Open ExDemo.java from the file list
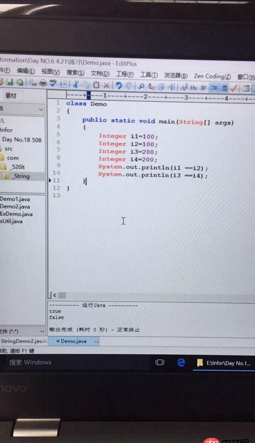Screen dimensions: 255x443 (x=16, y=214)
